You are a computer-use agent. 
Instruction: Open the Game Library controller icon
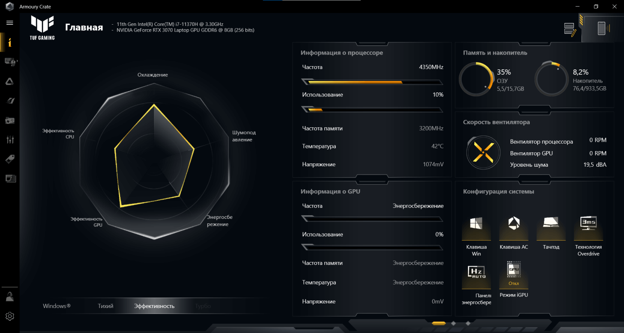tap(9, 120)
